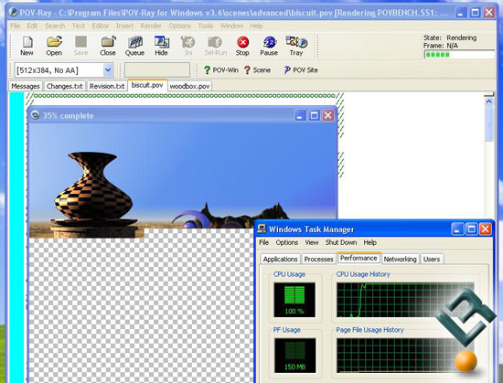
Task: Open POV-Ray Options menu
Action: [x=179, y=26]
